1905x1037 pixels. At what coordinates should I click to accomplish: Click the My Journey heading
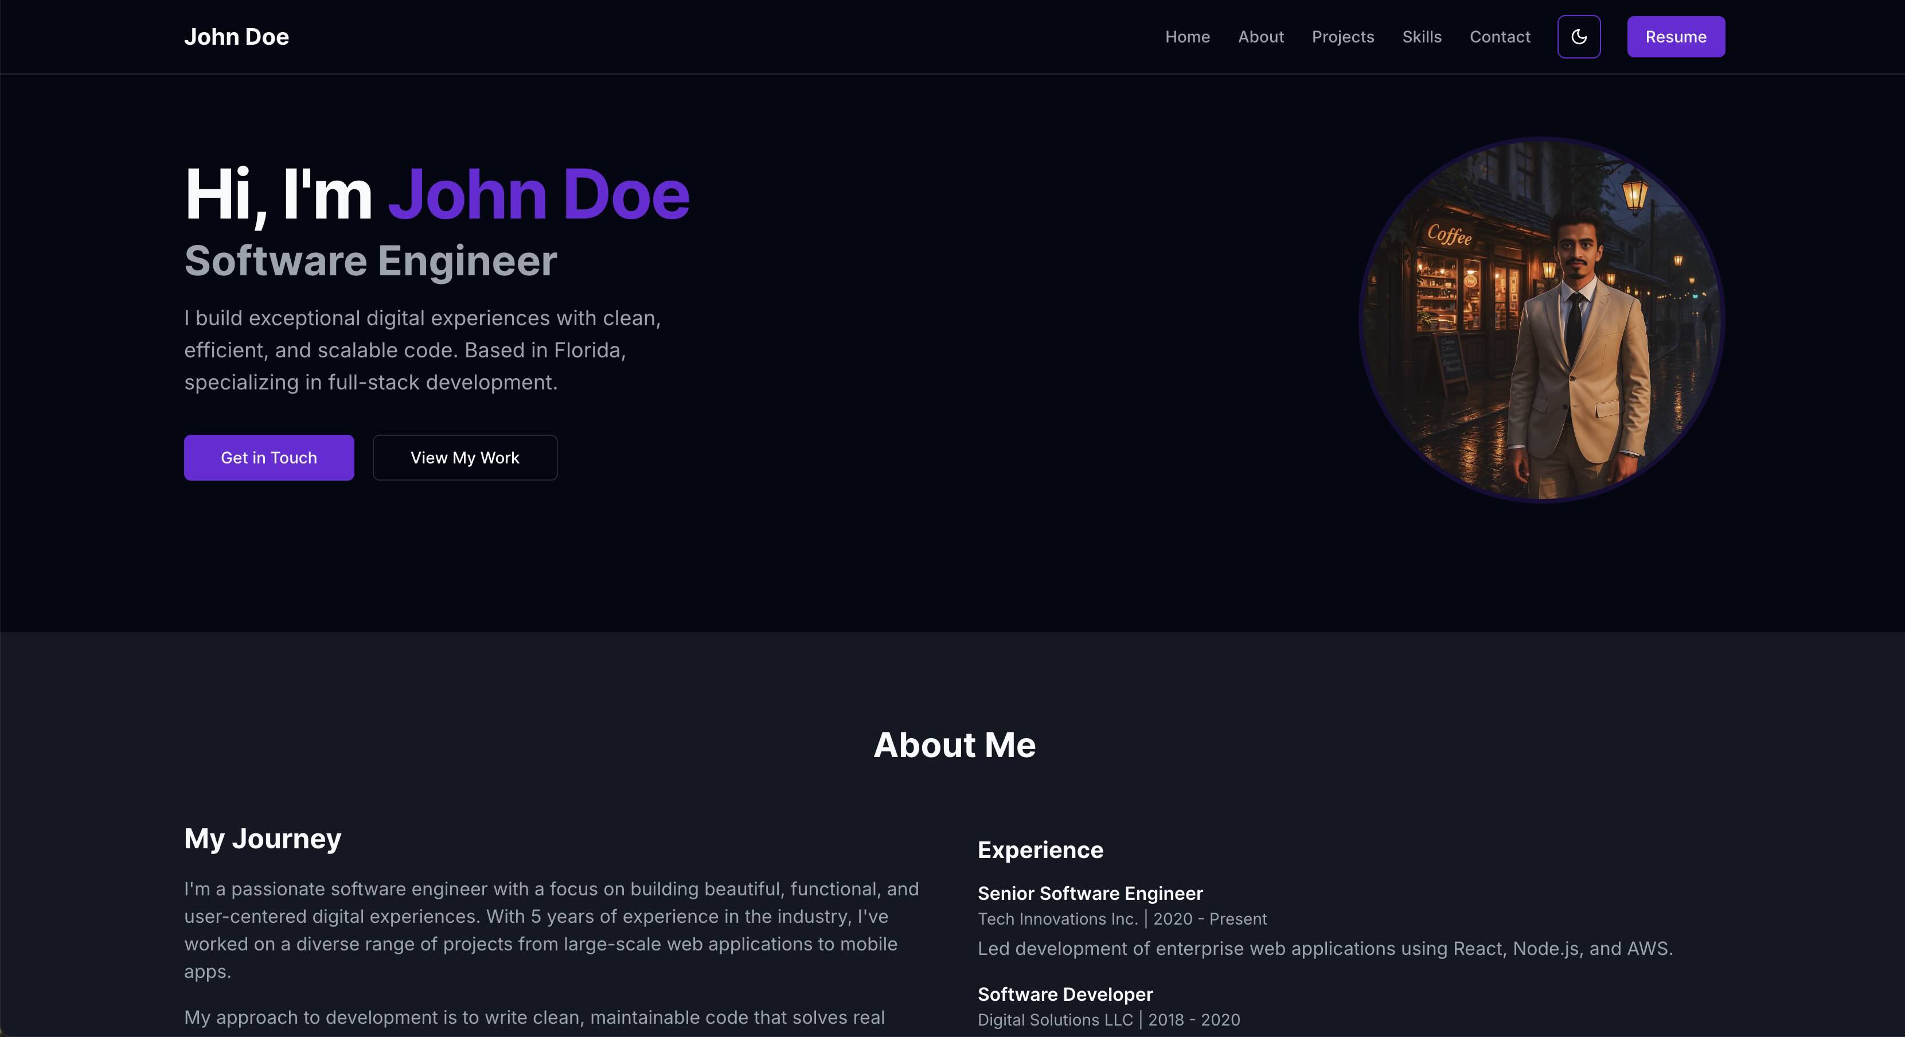263,839
